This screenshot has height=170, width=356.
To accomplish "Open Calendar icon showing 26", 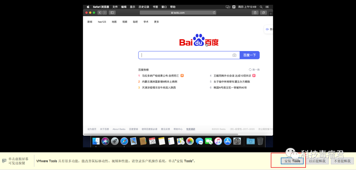I will [x=152, y=141].
